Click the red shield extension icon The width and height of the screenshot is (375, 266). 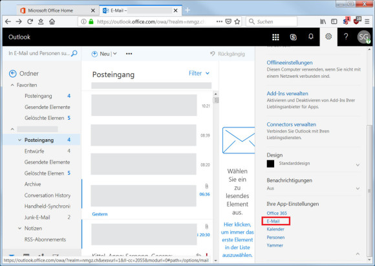pos(357,21)
